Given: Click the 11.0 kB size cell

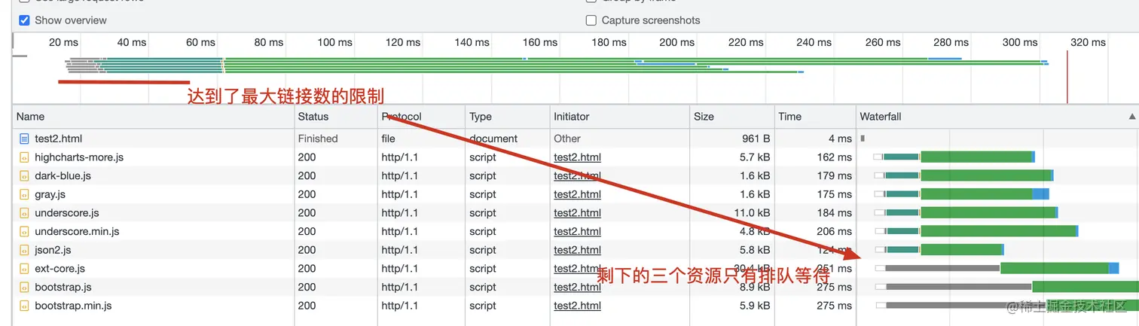Looking at the screenshot, I should (x=752, y=213).
